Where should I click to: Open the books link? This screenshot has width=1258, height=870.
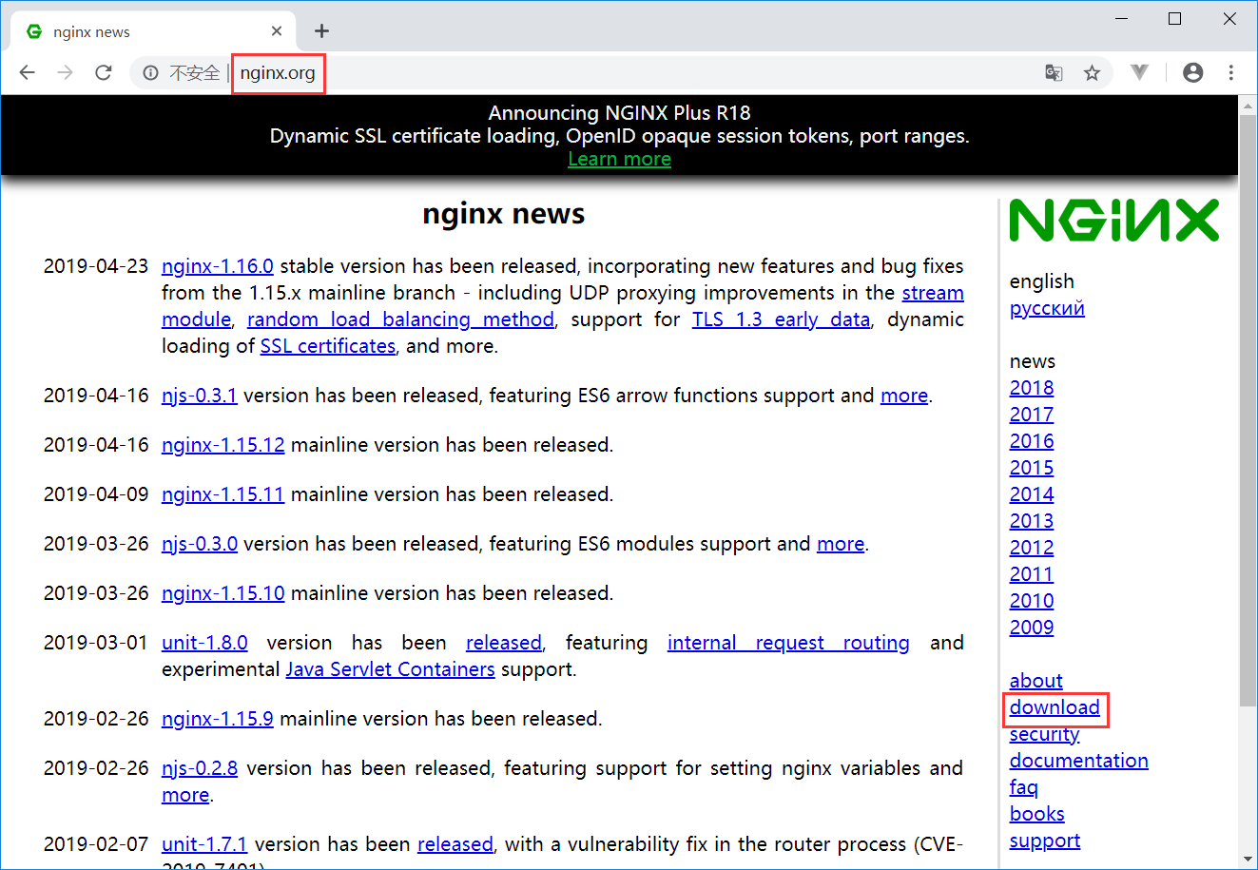pyautogui.click(x=1037, y=814)
